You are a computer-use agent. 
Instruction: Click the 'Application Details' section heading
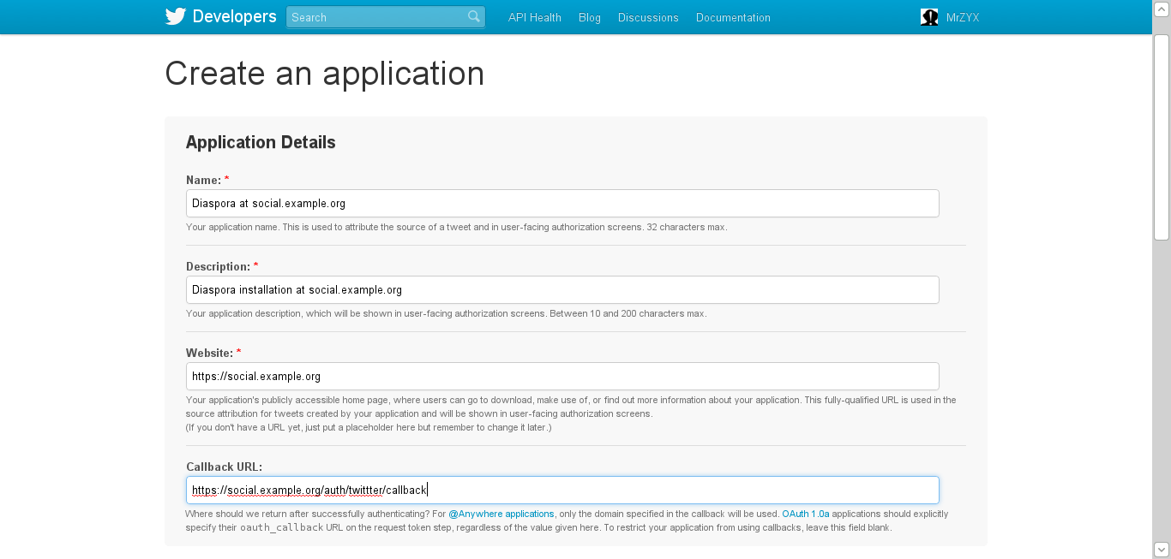tap(261, 142)
